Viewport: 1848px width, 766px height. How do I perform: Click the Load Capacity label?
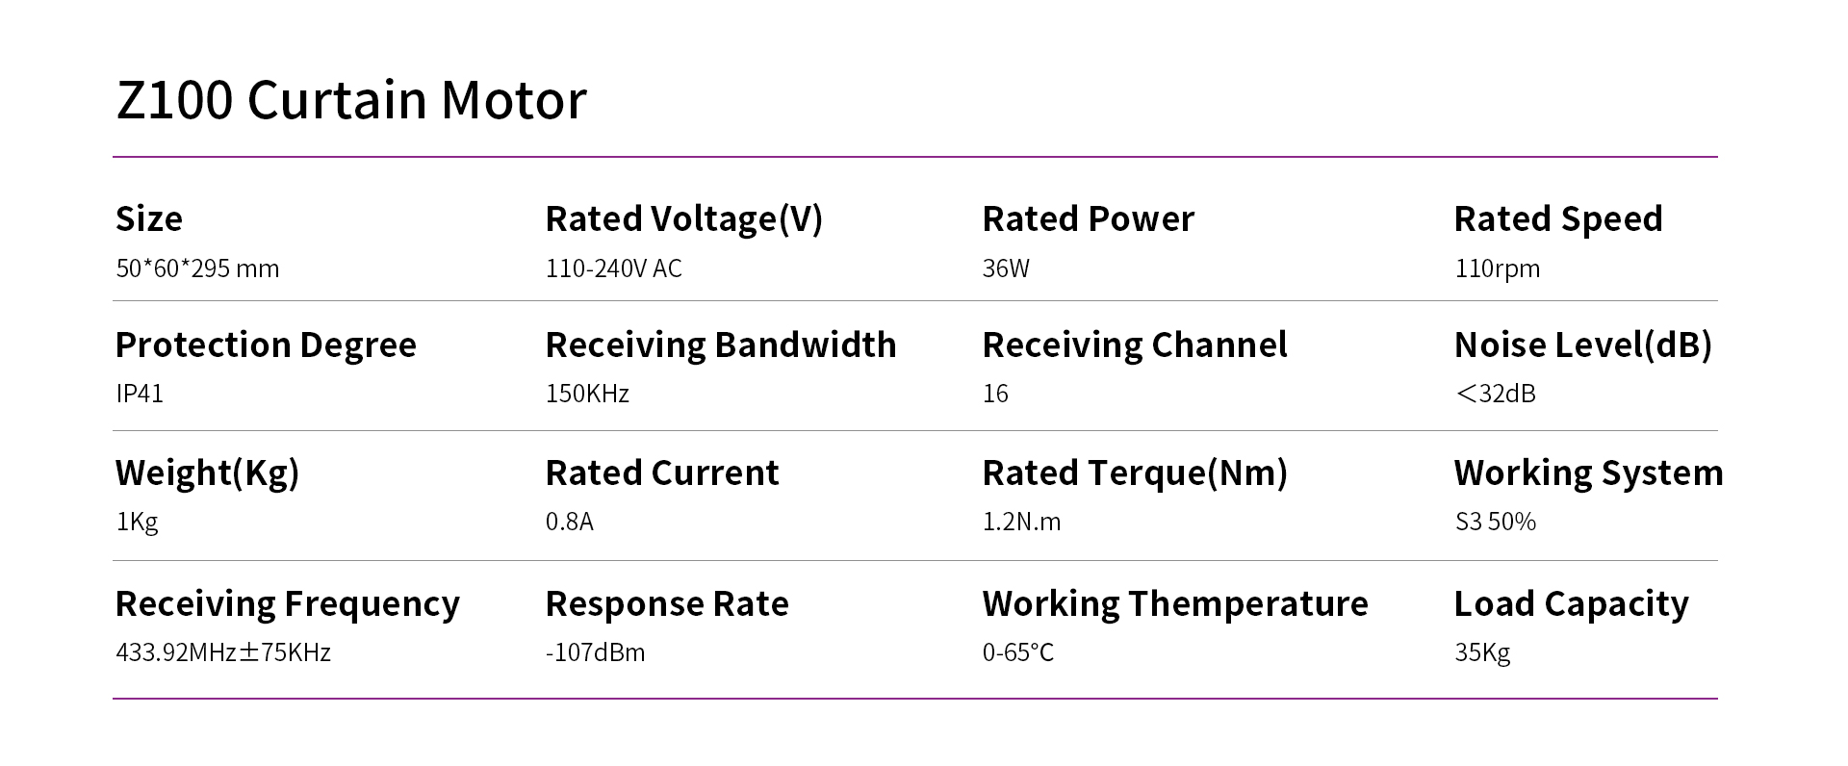[1571, 604]
